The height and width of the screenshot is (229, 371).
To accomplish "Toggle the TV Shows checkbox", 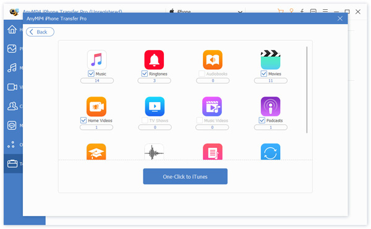I will click(x=145, y=120).
